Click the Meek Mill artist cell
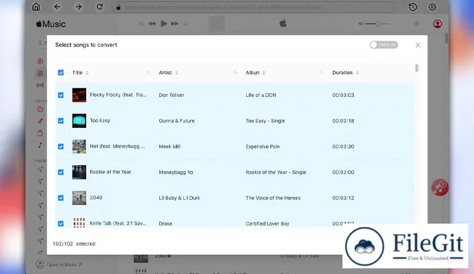 pyautogui.click(x=170, y=147)
